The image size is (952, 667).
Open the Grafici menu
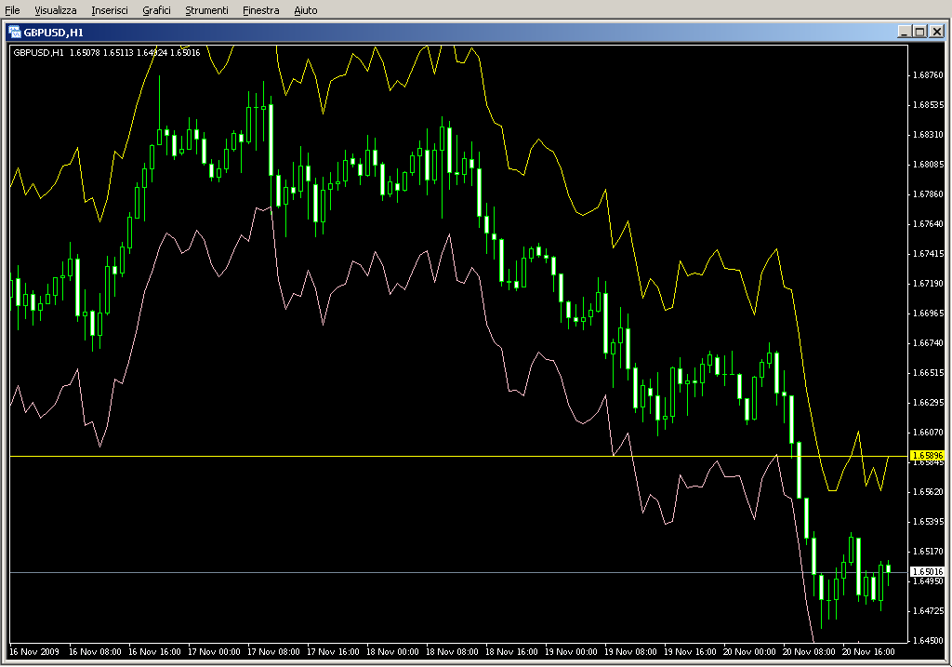[x=156, y=10]
